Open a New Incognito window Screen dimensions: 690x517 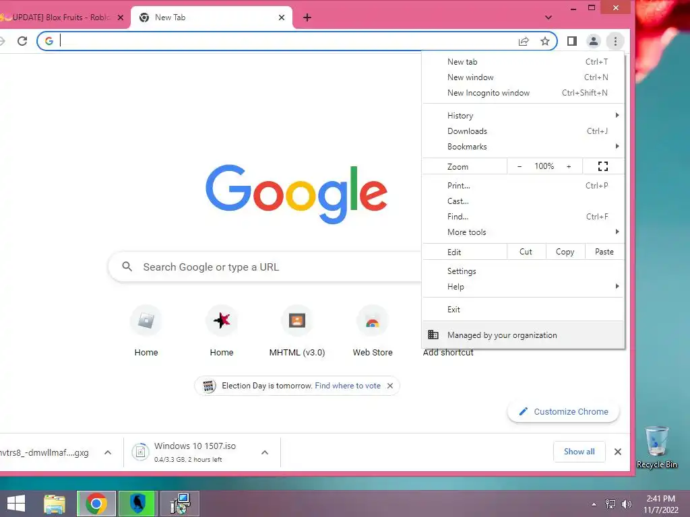(524, 93)
